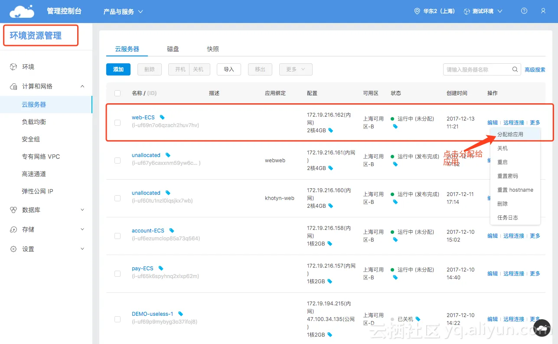This screenshot has height=344, width=558.
Task: Click 编辑 in the account-ECS row
Action: point(493,236)
